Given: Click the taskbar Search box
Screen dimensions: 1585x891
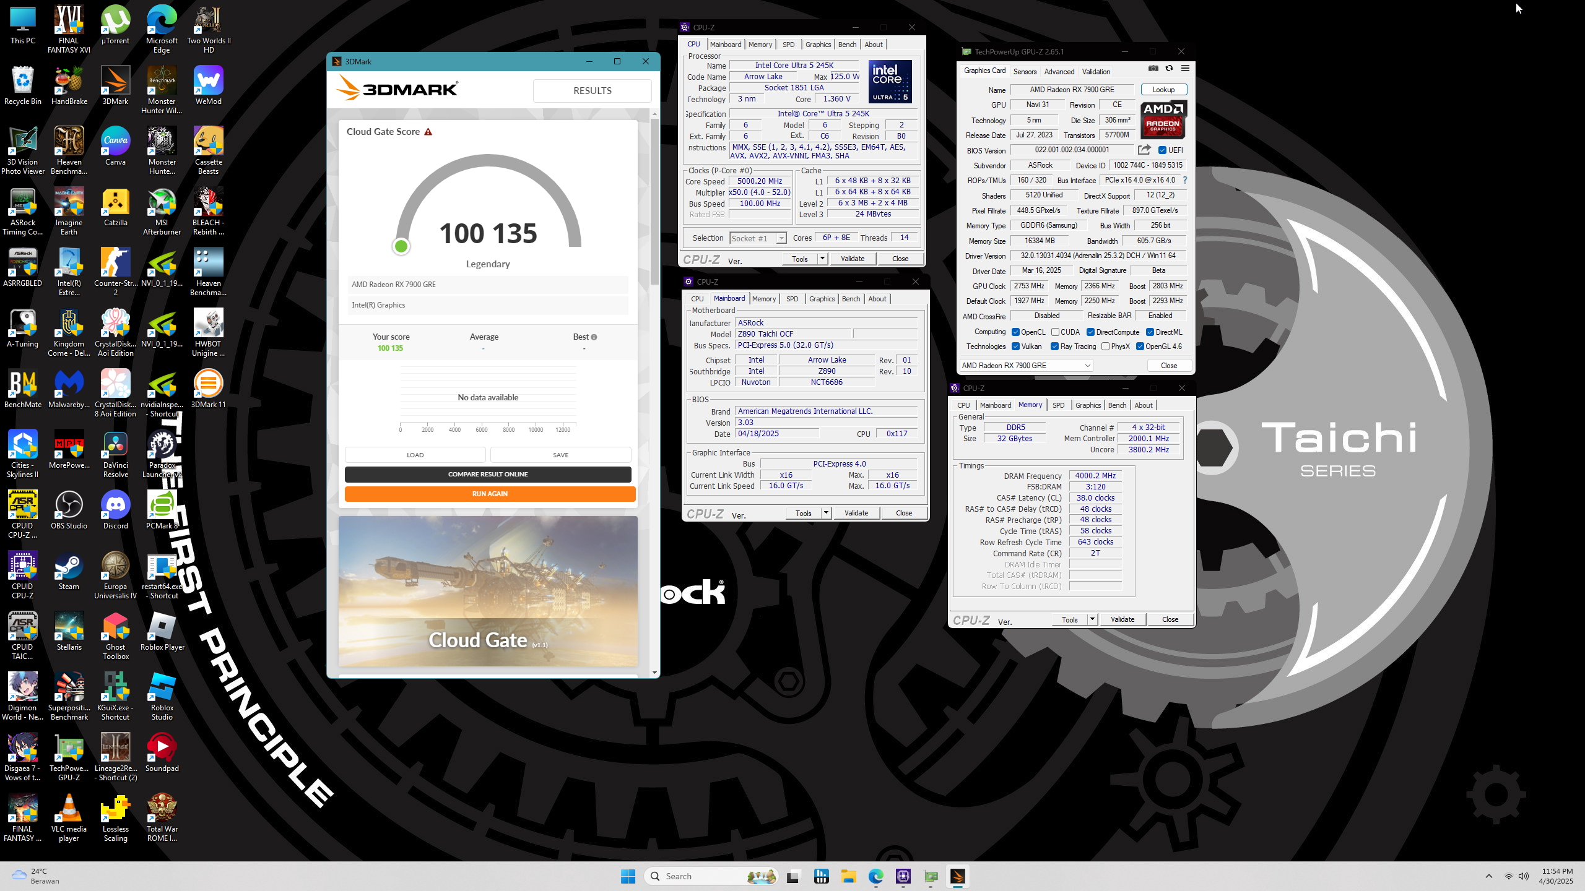Looking at the screenshot, I should (711, 876).
